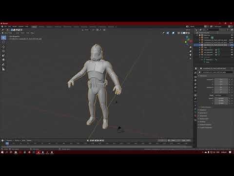Toggle proportional editing in header
234x176 pixels.
tap(104, 30)
